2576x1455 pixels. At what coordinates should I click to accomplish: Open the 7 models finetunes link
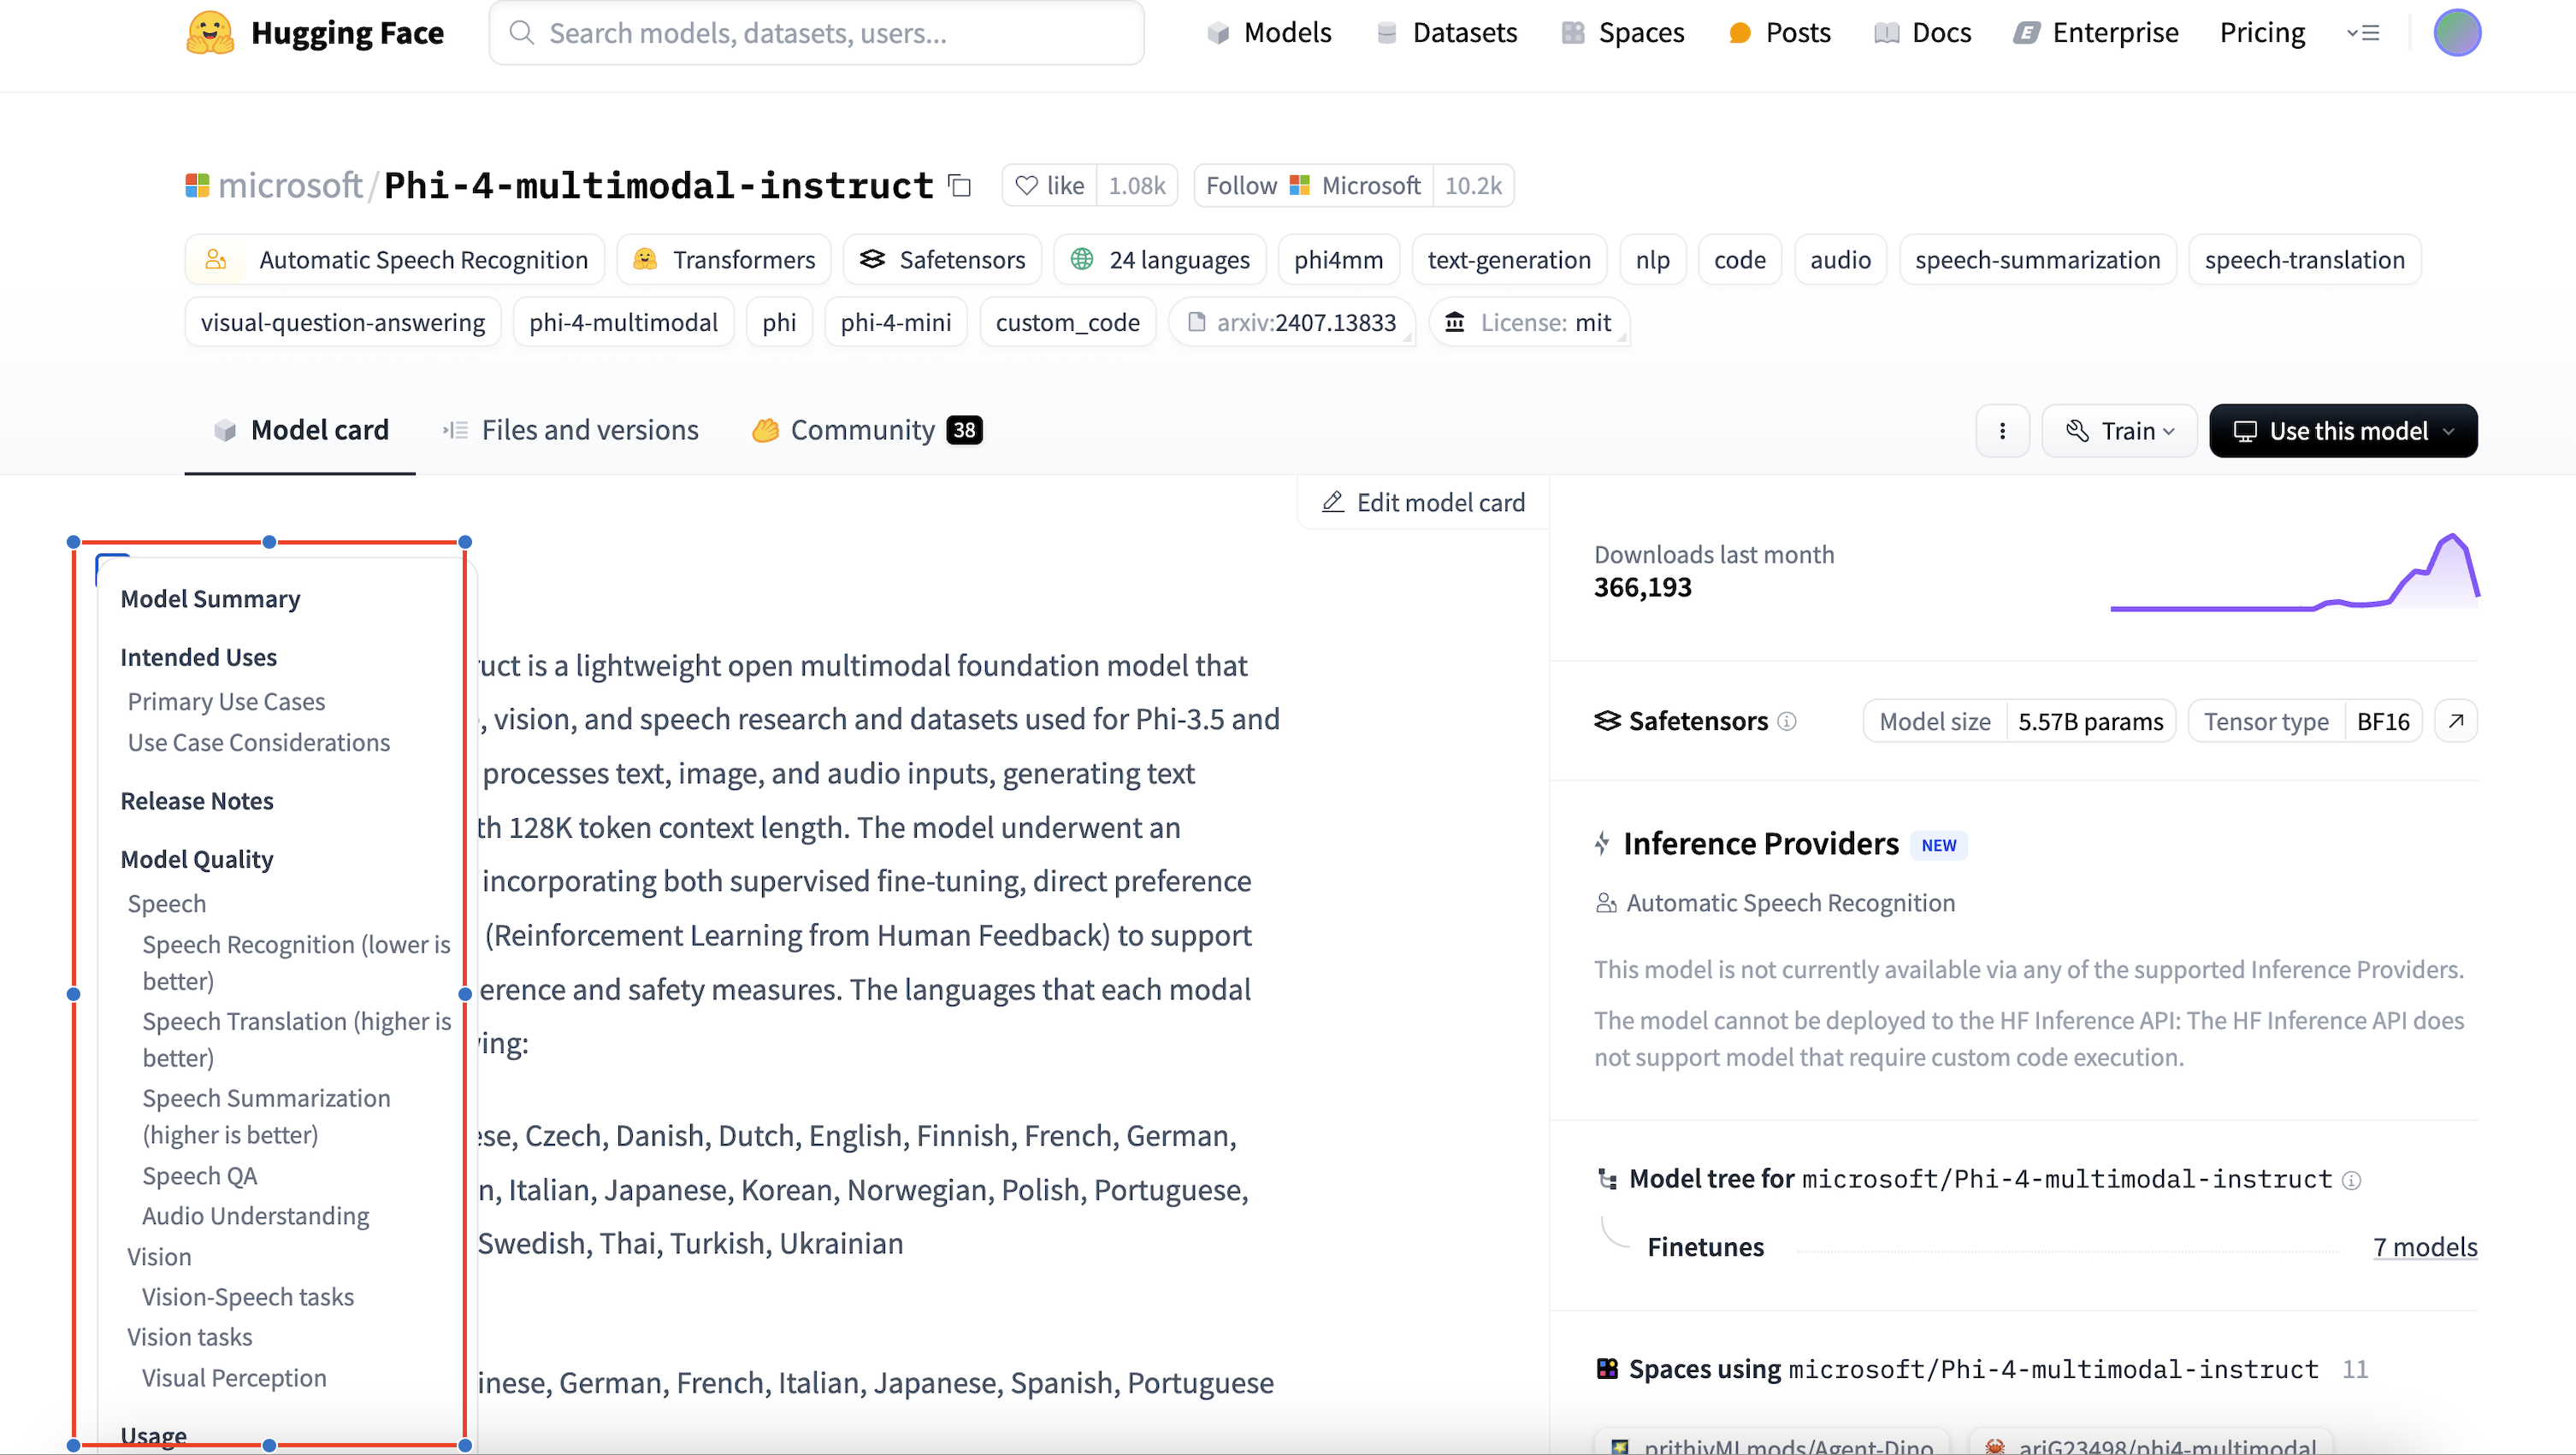point(2424,1247)
